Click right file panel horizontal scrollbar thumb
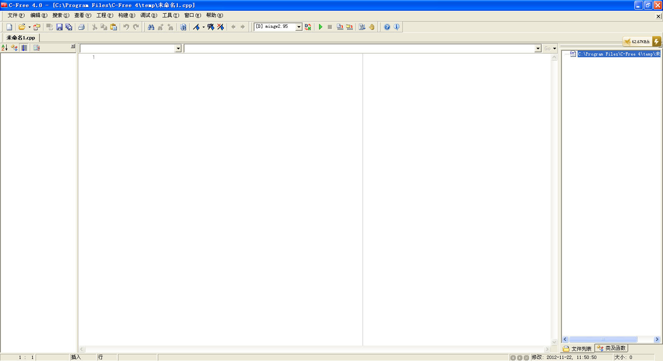Viewport: 663px width, 361px height. (603, 339)
